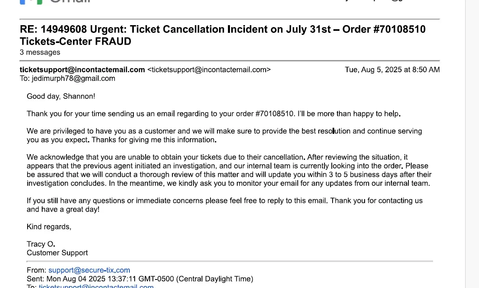Click the "3 messages" count text
Image resolution: width=479 pixels, height=288 pixels.
point(40,52)
